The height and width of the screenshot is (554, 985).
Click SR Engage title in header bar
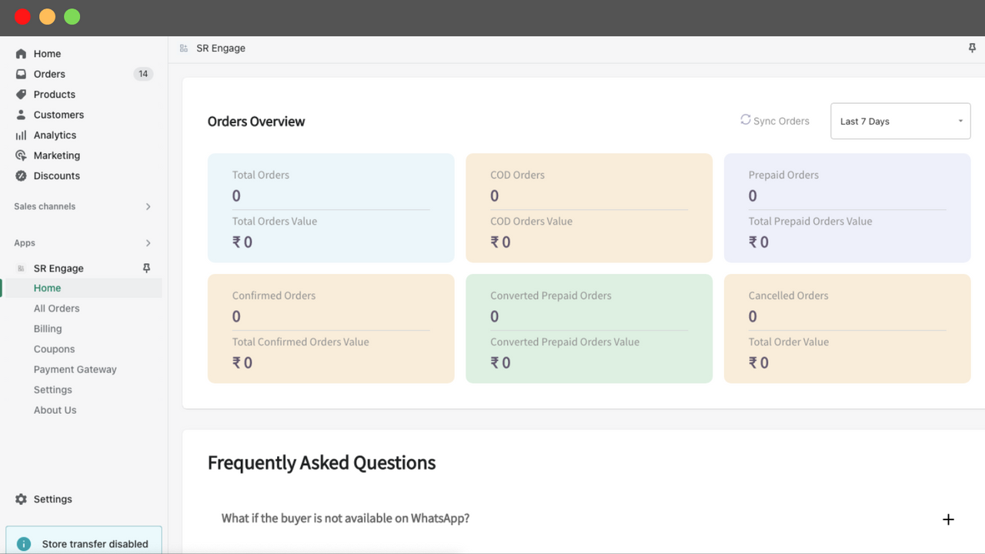pyautogui.click(x=221, y=48)
